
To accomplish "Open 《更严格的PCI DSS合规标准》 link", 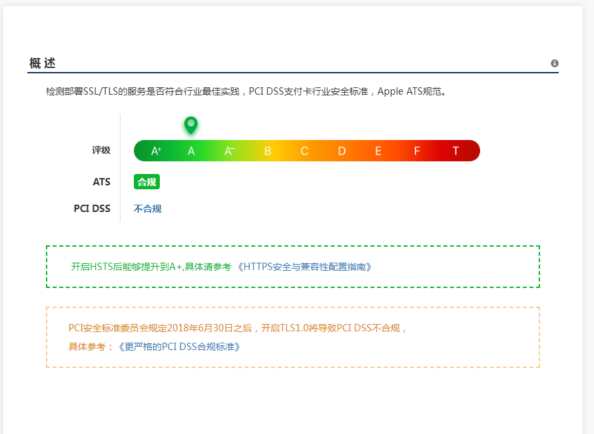I will pos(178,347).
